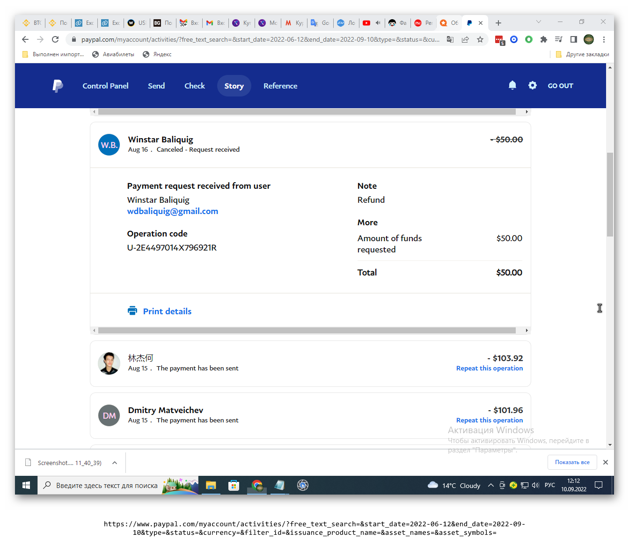
Task: Reload the page with the refresh icon
Action: (55, 39)
